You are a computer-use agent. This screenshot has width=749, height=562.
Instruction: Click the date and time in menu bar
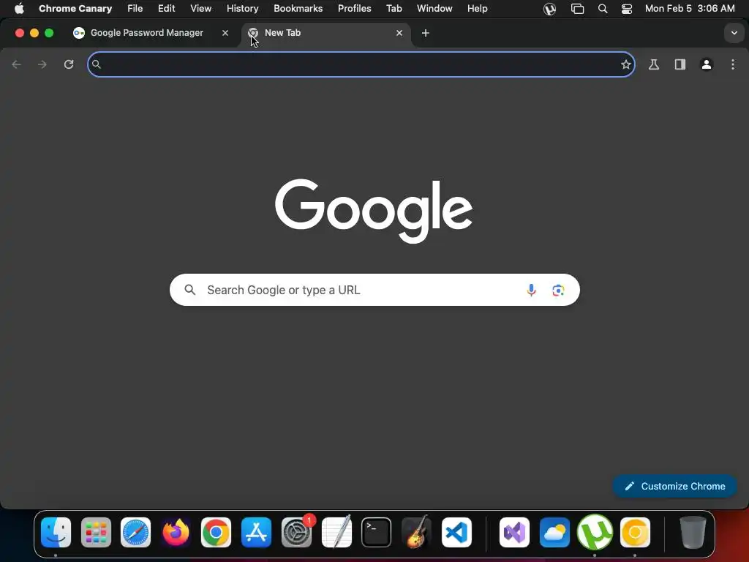690,9
